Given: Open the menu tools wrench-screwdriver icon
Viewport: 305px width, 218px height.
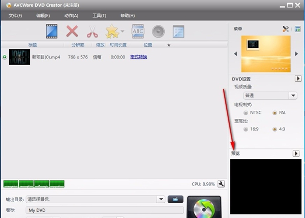Looking at the screenshot, I should point(286,29).
